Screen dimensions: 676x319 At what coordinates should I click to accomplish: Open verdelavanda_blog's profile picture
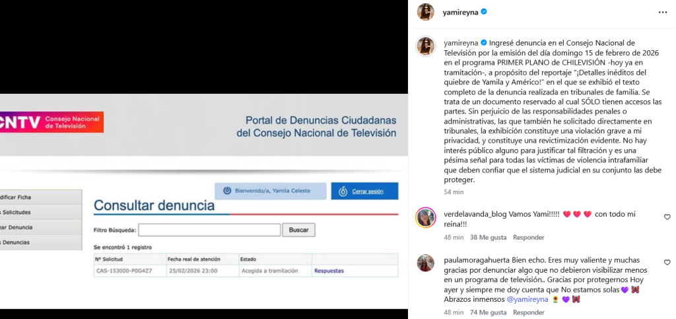coord(426,218)
